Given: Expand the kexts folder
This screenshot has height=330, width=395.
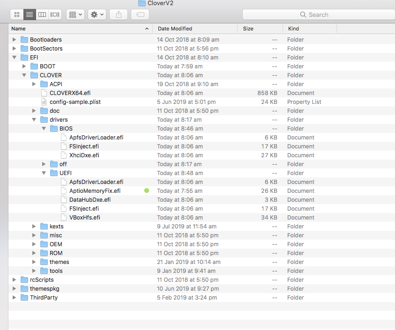Looking at the screenshot, I should coord(34,226).
